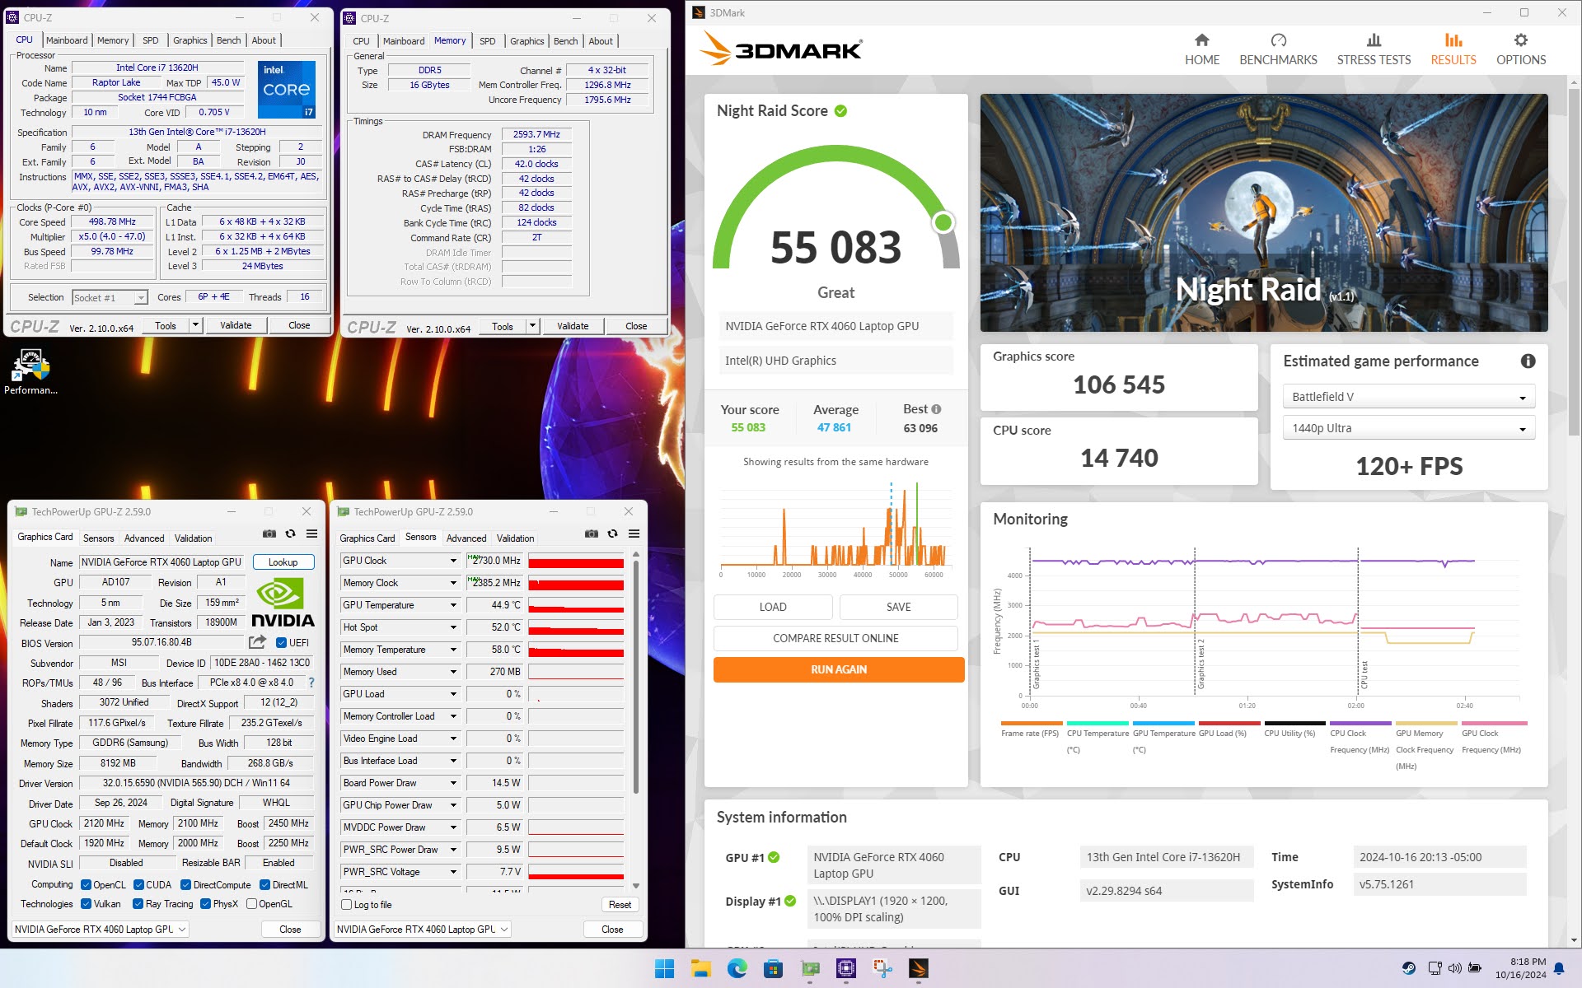This screenshot has width=1582, height=988.
Task: Open GPU Clock sensor dropdown
Action: [452, 561]
